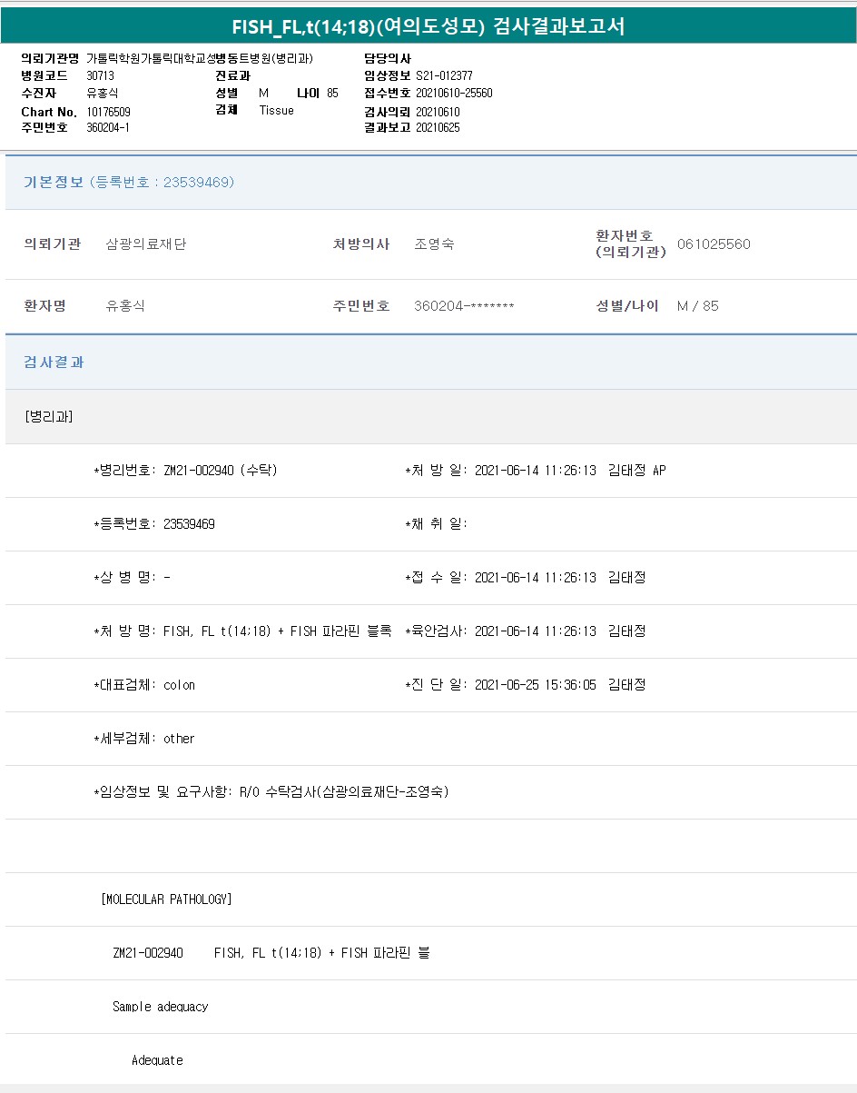
Task: Select 의뢰기관 value 삼광의료재단 in basic info
Action: (x=146, y=244)
